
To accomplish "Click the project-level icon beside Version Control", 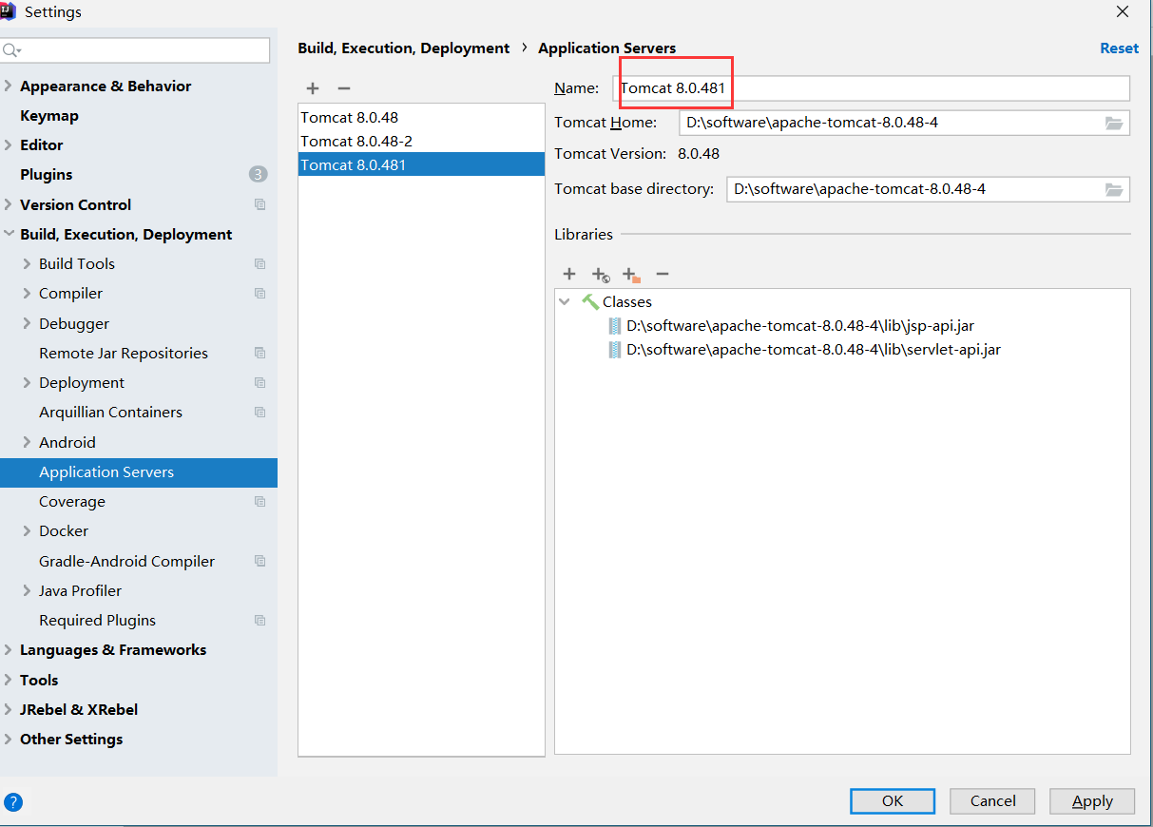I will pyautogui.click(x=260, y=204).
